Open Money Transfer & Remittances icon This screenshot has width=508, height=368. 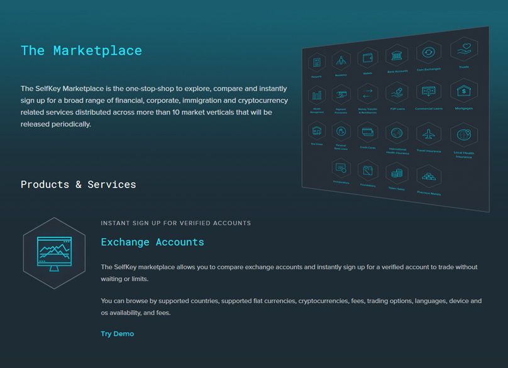point(368,94)
